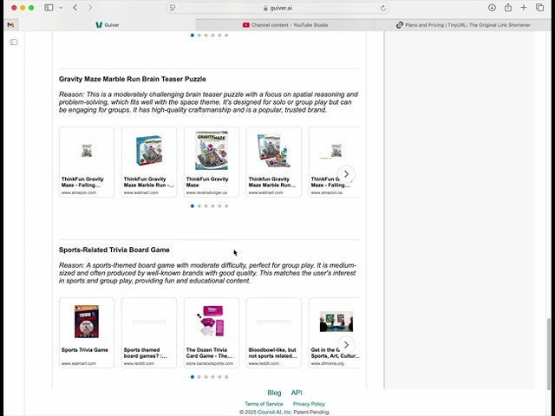Open ThinkFun Gravity Maze ravensburger.us card
The image size is (555, 416).
click(212, 162)
